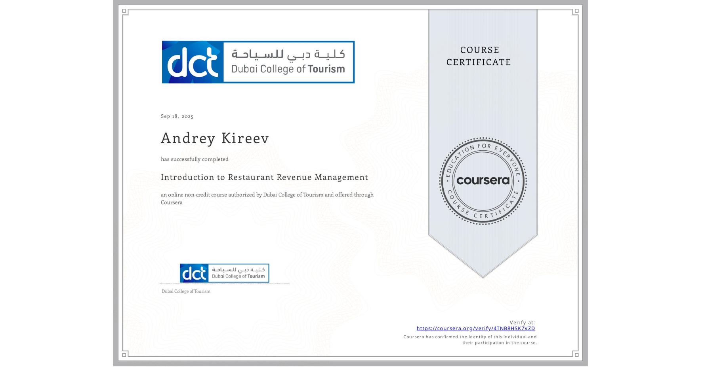Click the course title Introduction to Restaurant Revenue Management
The image size is (702, 367).
pos(264,177)
